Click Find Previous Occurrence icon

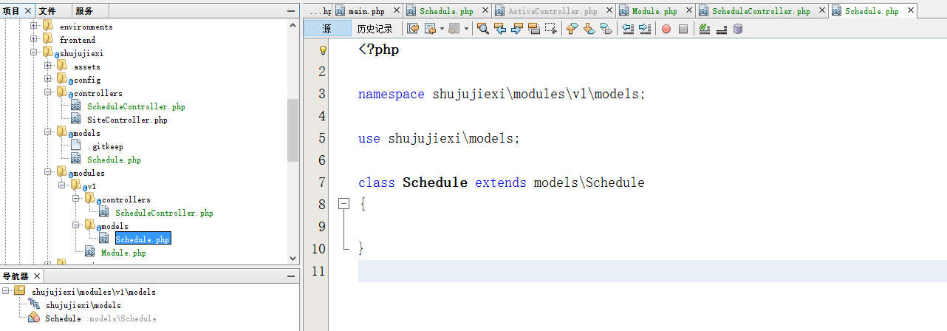pos(500,29)
